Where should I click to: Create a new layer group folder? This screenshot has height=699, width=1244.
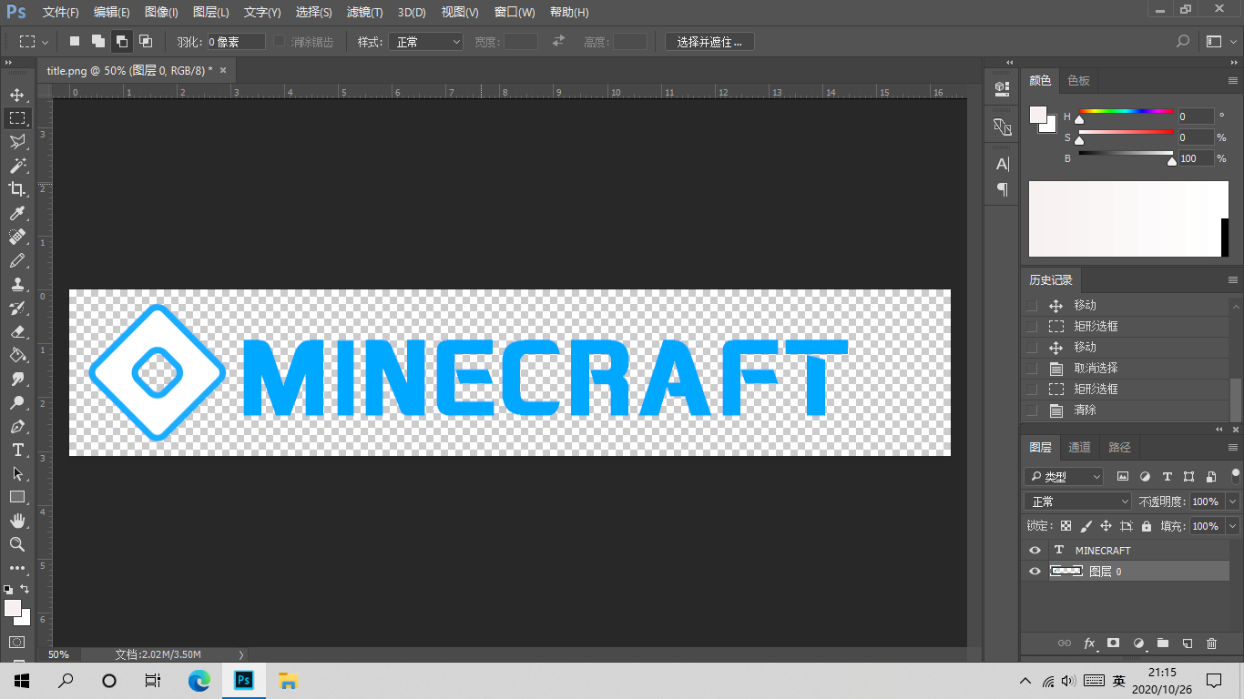click(x=1162, y=643)
